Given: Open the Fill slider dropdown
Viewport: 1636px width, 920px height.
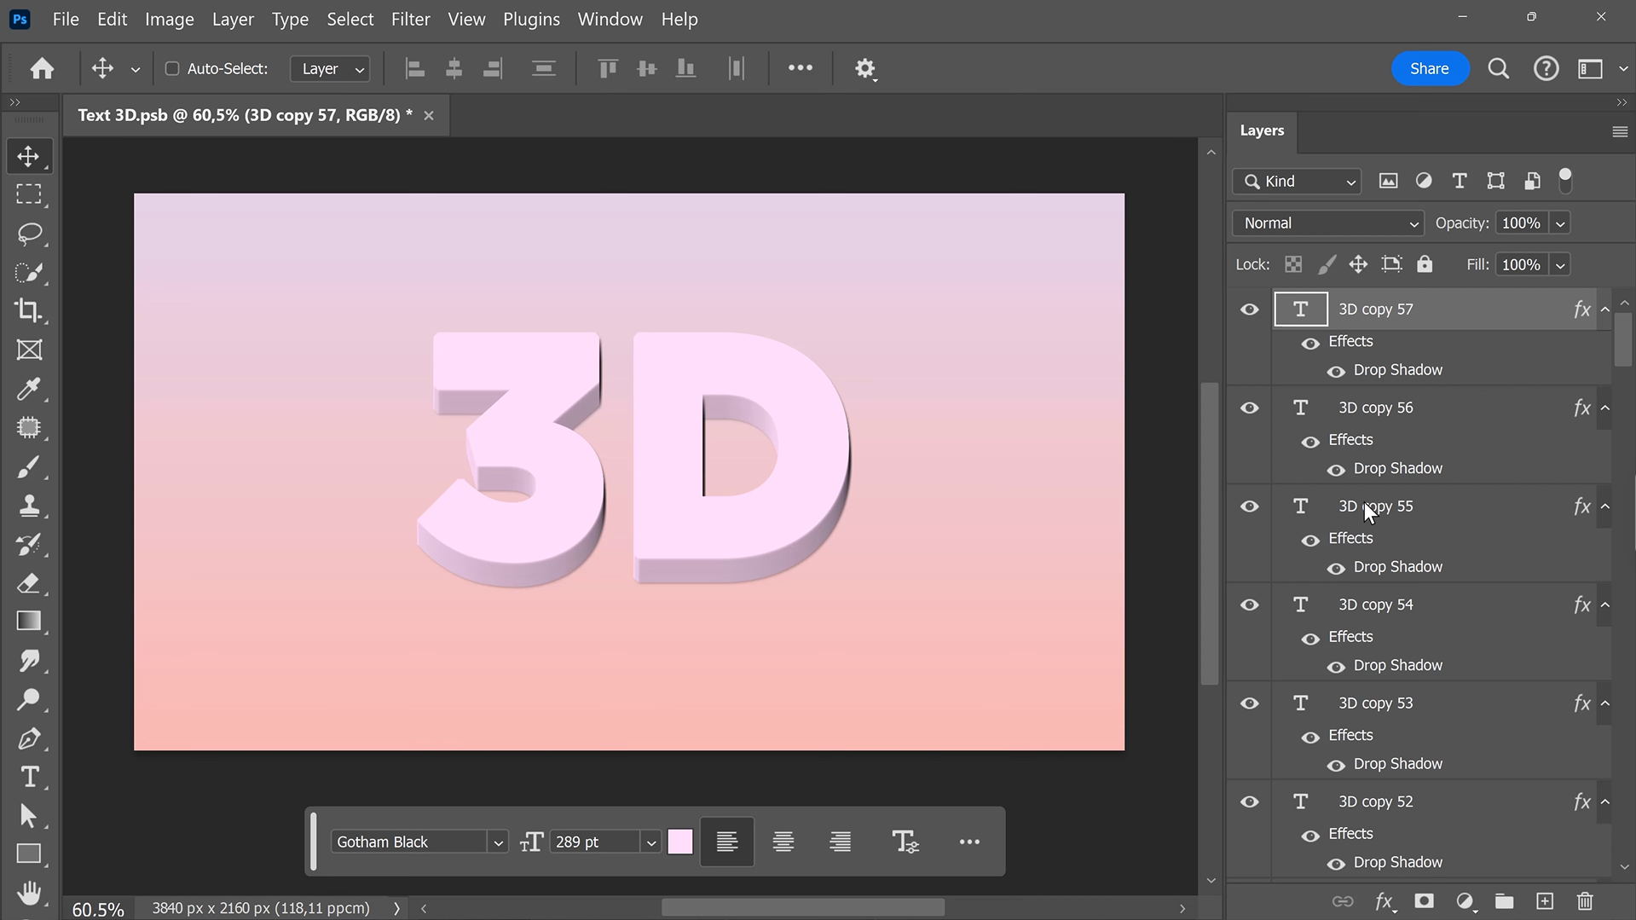Looking at the screenshot, I should (x=1560, y=265).
